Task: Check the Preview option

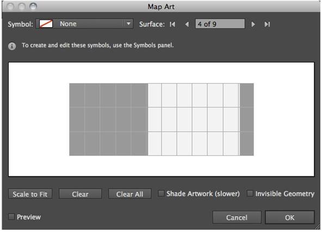Action: (x=11, y=217)
